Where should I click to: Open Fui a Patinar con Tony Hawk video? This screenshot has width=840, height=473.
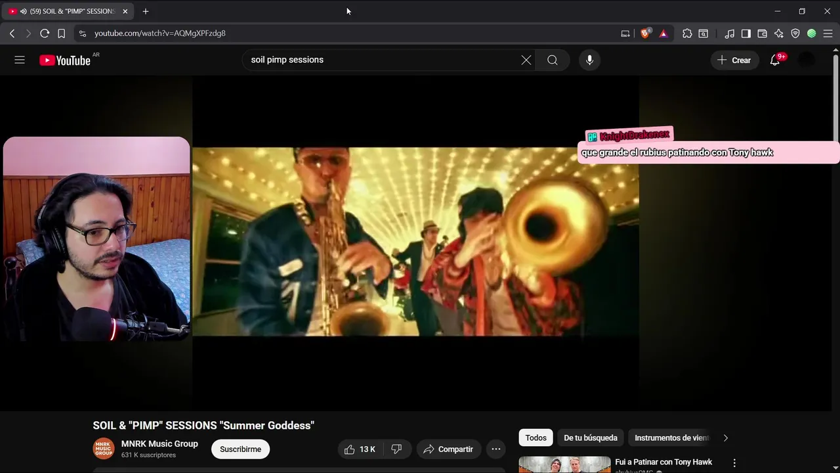click(x=663, y=462)
